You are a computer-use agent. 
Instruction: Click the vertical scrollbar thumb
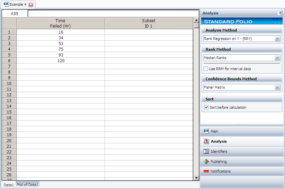(x=196, y=26)
